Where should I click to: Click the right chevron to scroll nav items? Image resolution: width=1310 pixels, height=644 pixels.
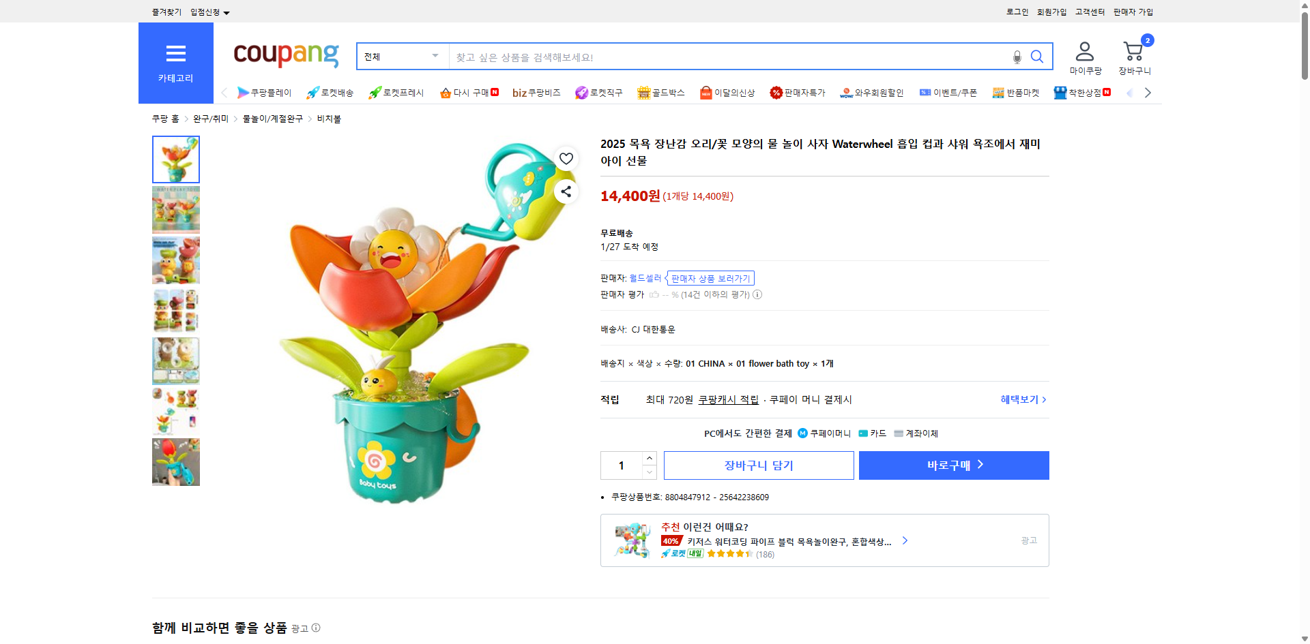(1148, 92)
